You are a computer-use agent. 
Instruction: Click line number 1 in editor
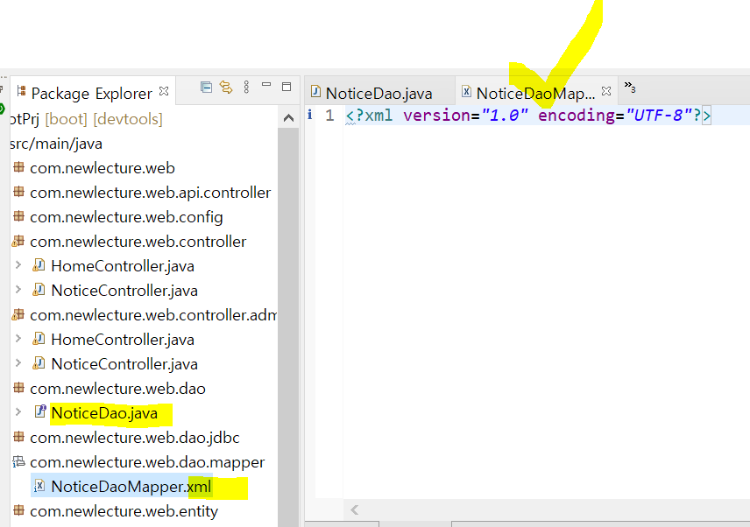point(329,116)
